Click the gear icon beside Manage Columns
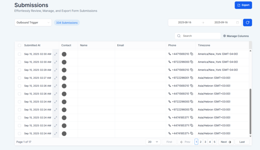Viewport: 260px width, 150px height. click(x=224, y=36)
